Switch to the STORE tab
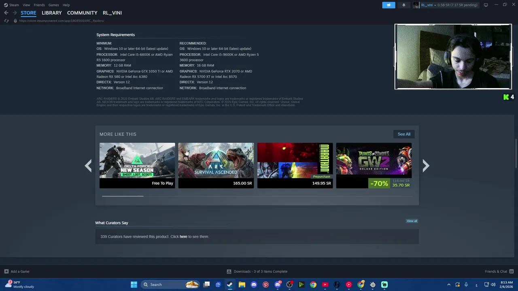518x291 pixels. tap(28, 13)
